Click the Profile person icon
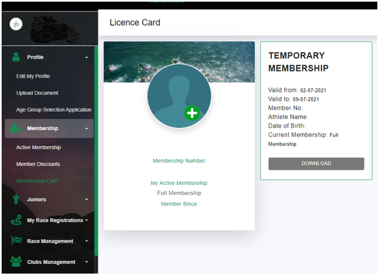 [x=16, y=57]
